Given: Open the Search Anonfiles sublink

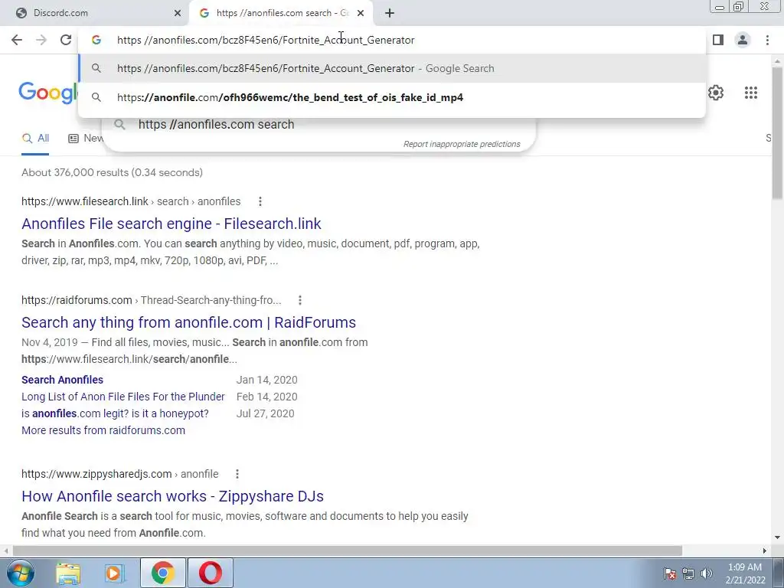Looking at the screenshot, I should tap(63, 380).
